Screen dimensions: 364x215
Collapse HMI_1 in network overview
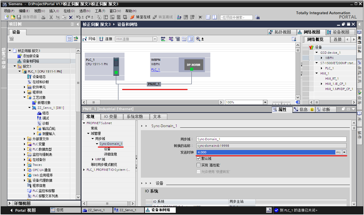[x=317, y=73]
